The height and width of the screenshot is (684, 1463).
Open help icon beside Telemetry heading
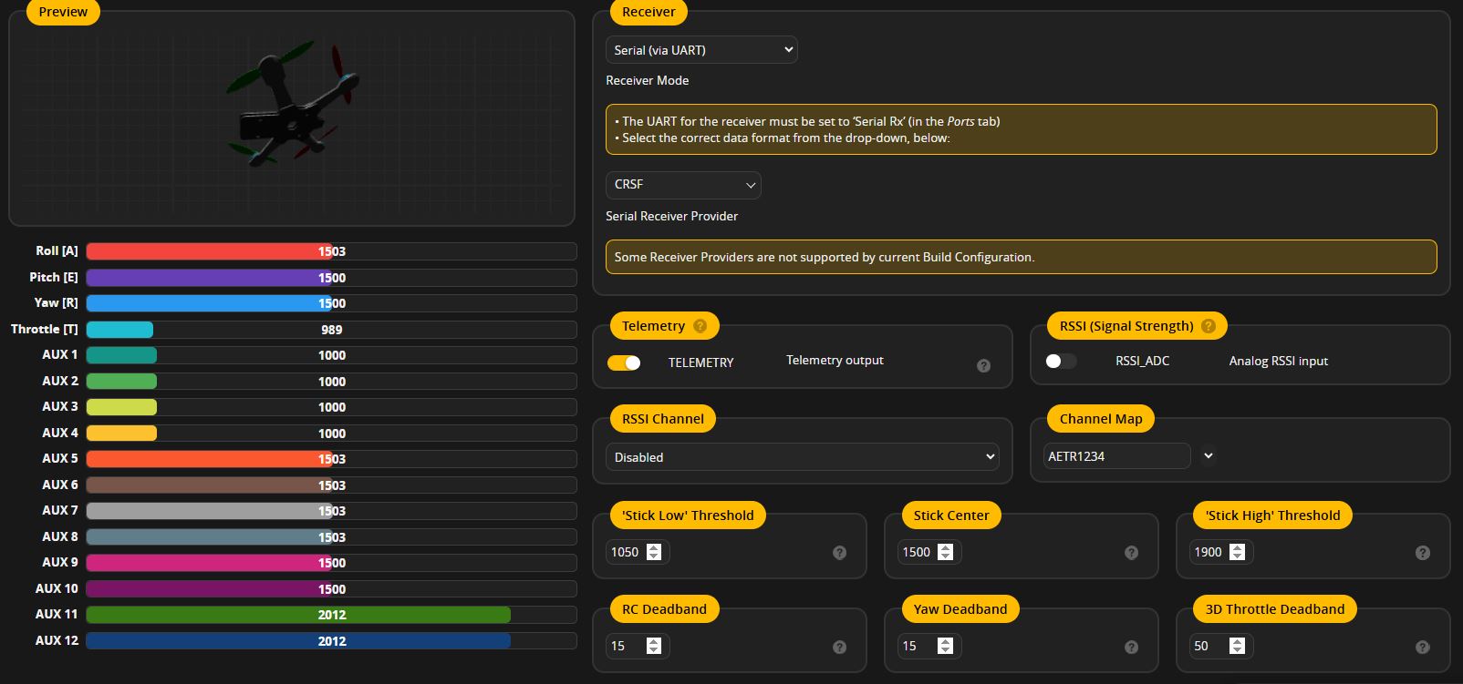(700, 326)
